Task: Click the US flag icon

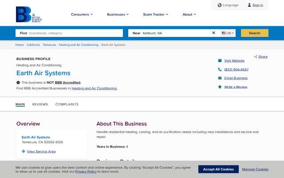Action: (224, 33)
